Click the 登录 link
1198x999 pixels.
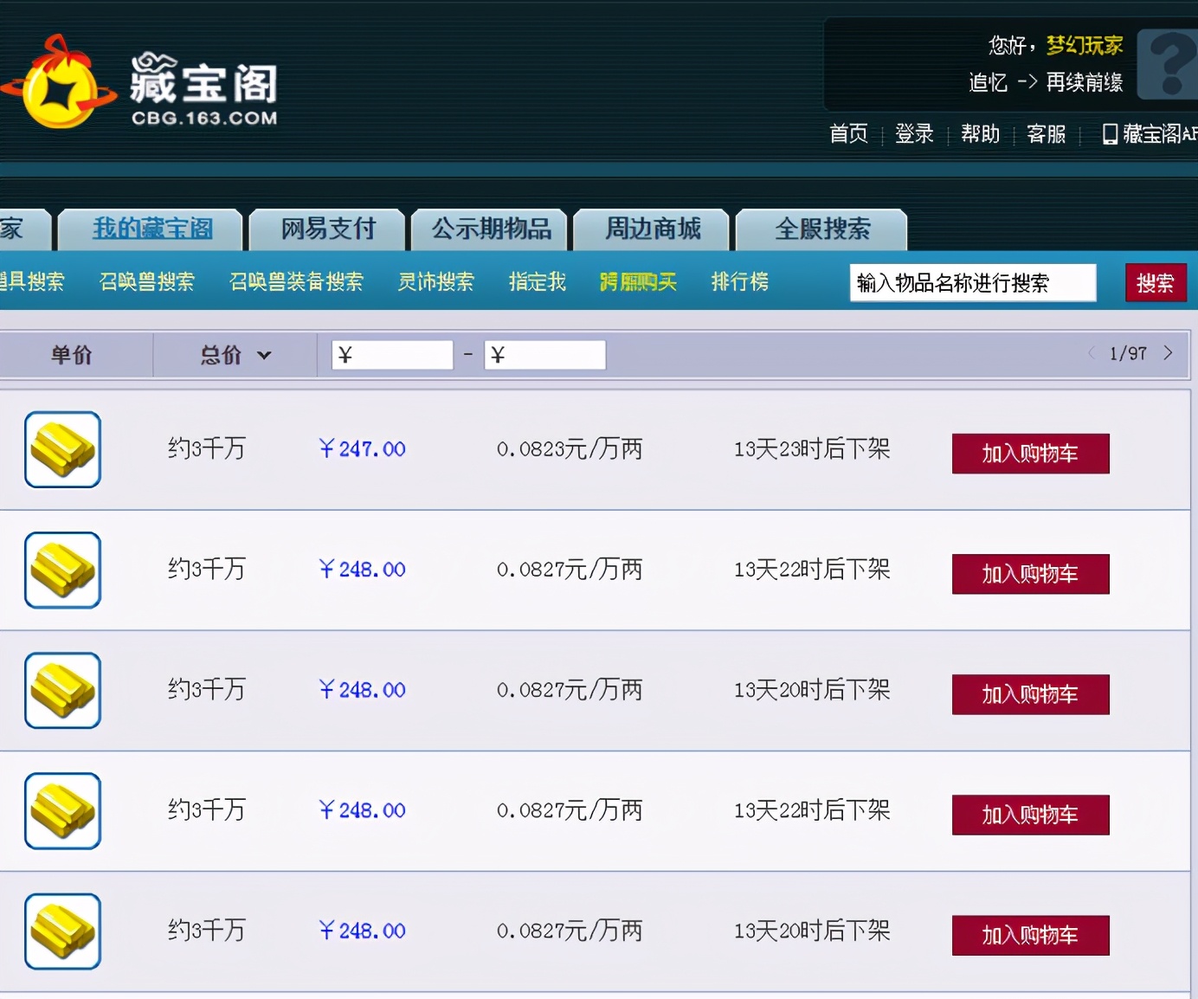(x=914, y=133)
